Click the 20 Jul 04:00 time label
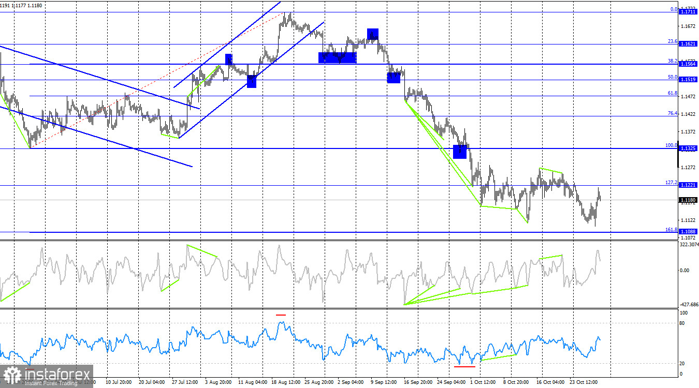 click(x=153, y=382)
